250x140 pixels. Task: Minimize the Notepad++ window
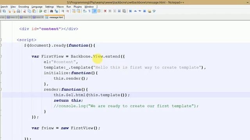(x=248, y=2)
